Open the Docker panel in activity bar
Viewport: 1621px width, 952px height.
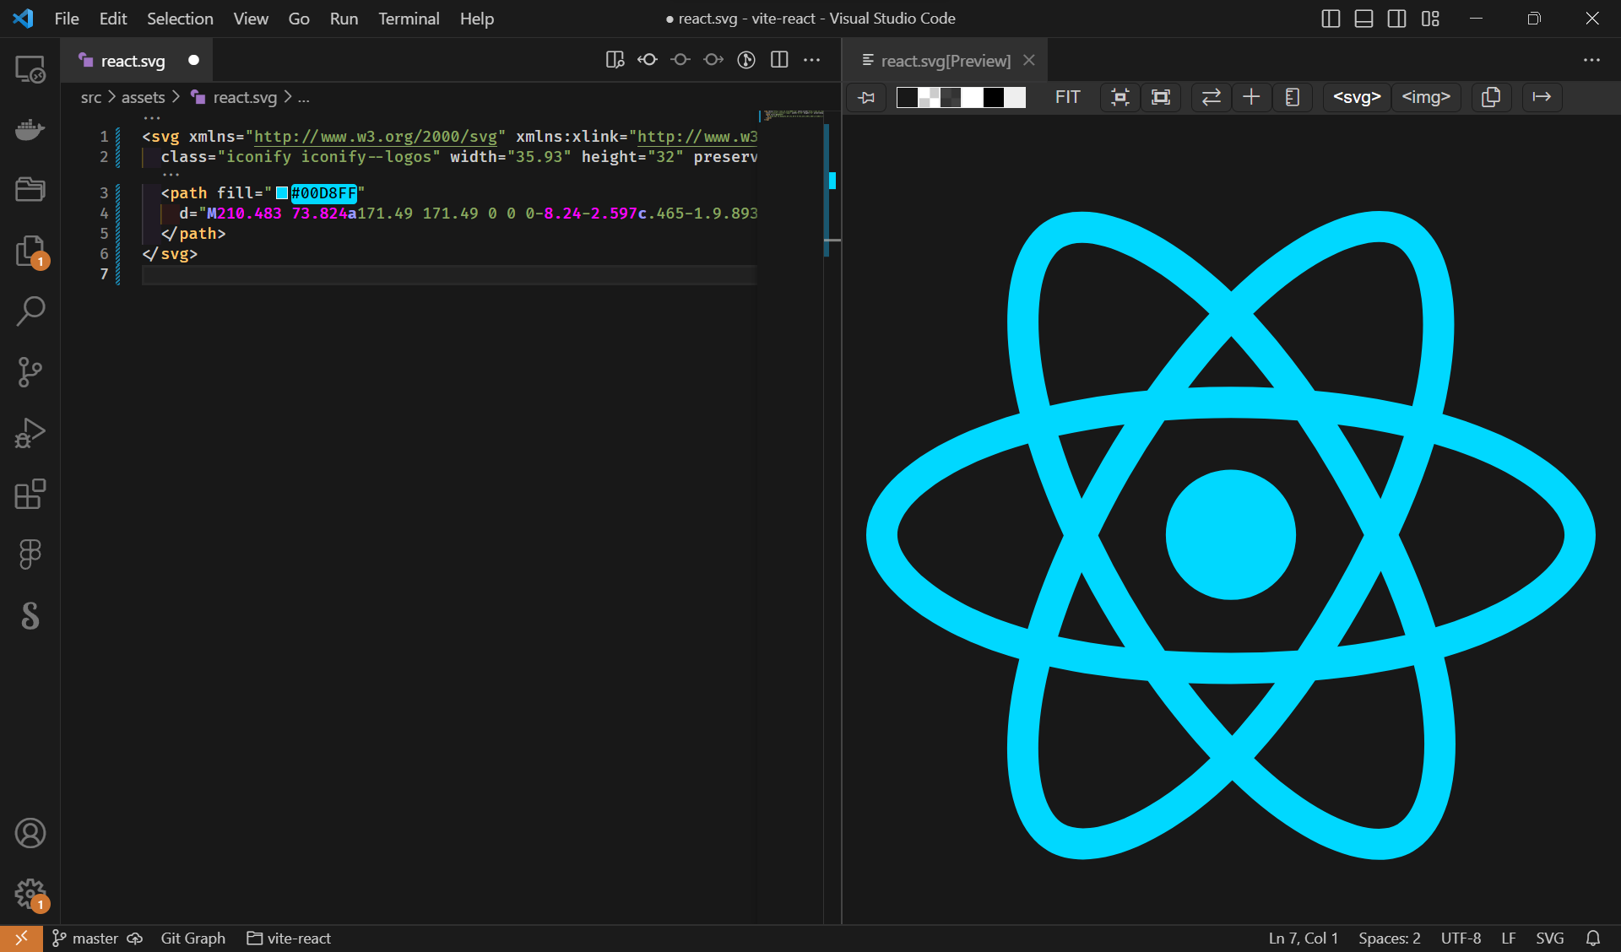tap(30, 129)
